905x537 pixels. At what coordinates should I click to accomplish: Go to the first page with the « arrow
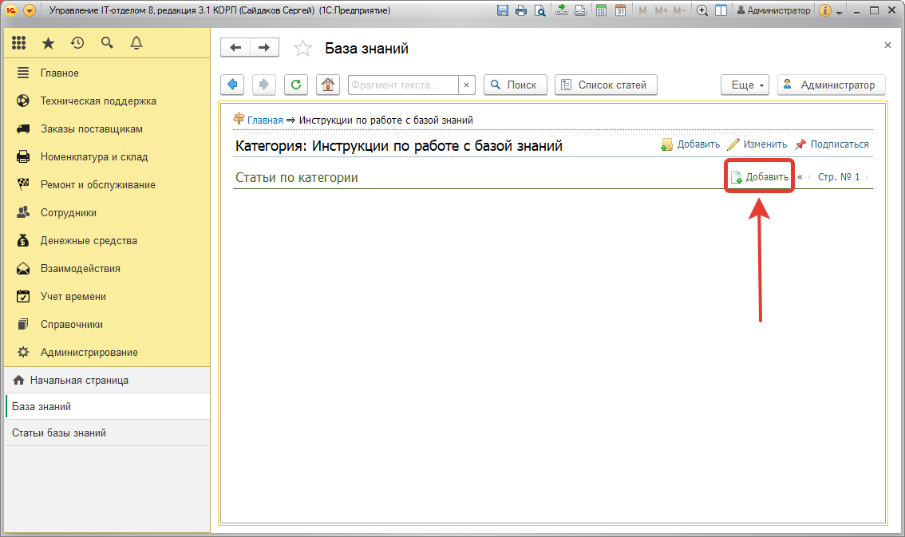pyautogui.click(x=800, y=177)
